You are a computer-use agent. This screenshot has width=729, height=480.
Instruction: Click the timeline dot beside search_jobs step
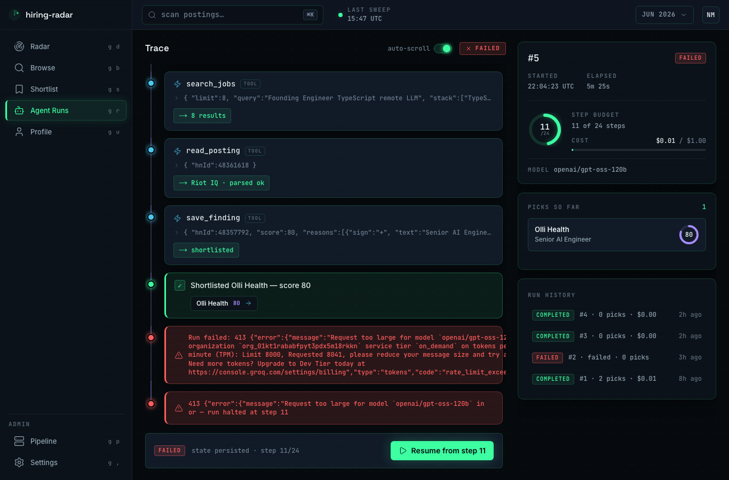[151, 83]
